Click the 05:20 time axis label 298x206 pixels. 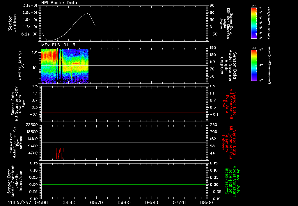click(x=96, y=203)
